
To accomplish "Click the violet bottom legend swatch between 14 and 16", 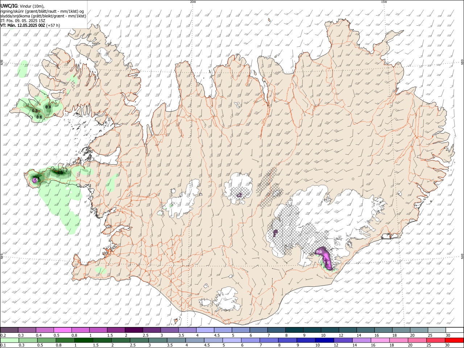I will point(361,340).
